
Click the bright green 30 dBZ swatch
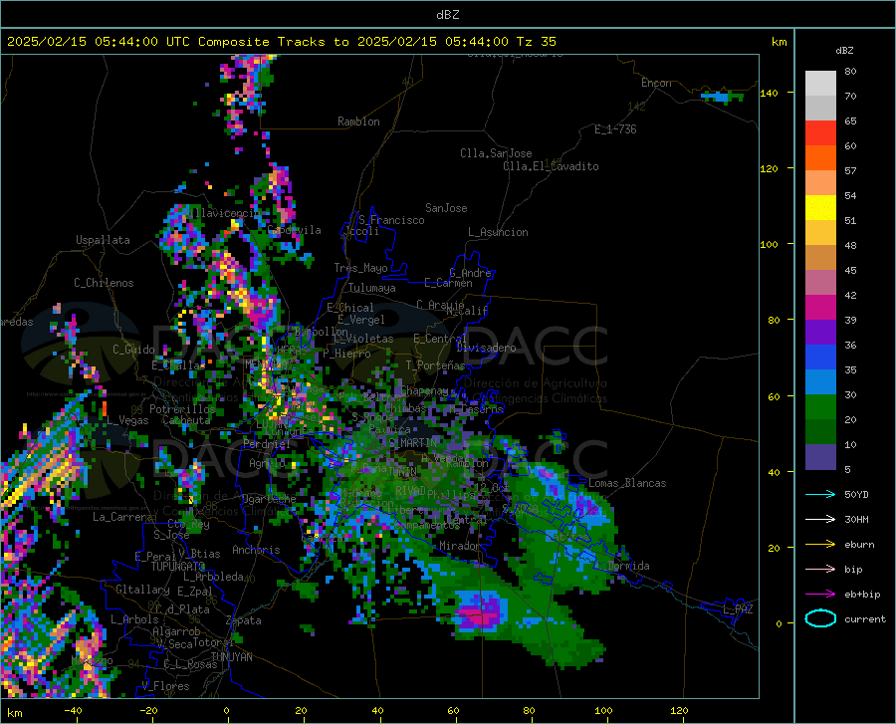click(x=820, y=407)
